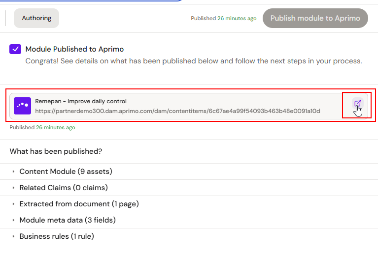Expand the Business rules (1 rule) row

[57, 236]
